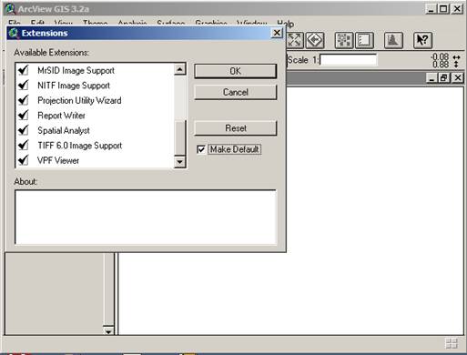
Task: Click the Reset button
Action: point(236,128)
